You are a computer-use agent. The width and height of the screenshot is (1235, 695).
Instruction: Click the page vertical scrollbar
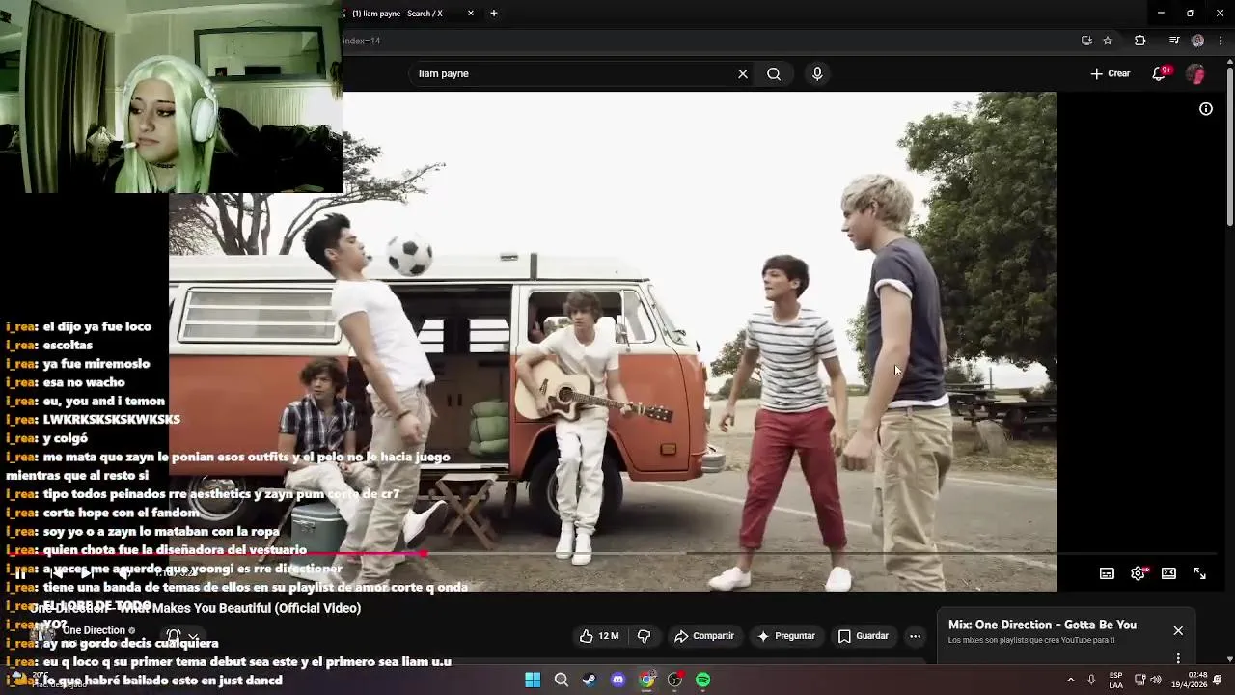coord(1229,145)
